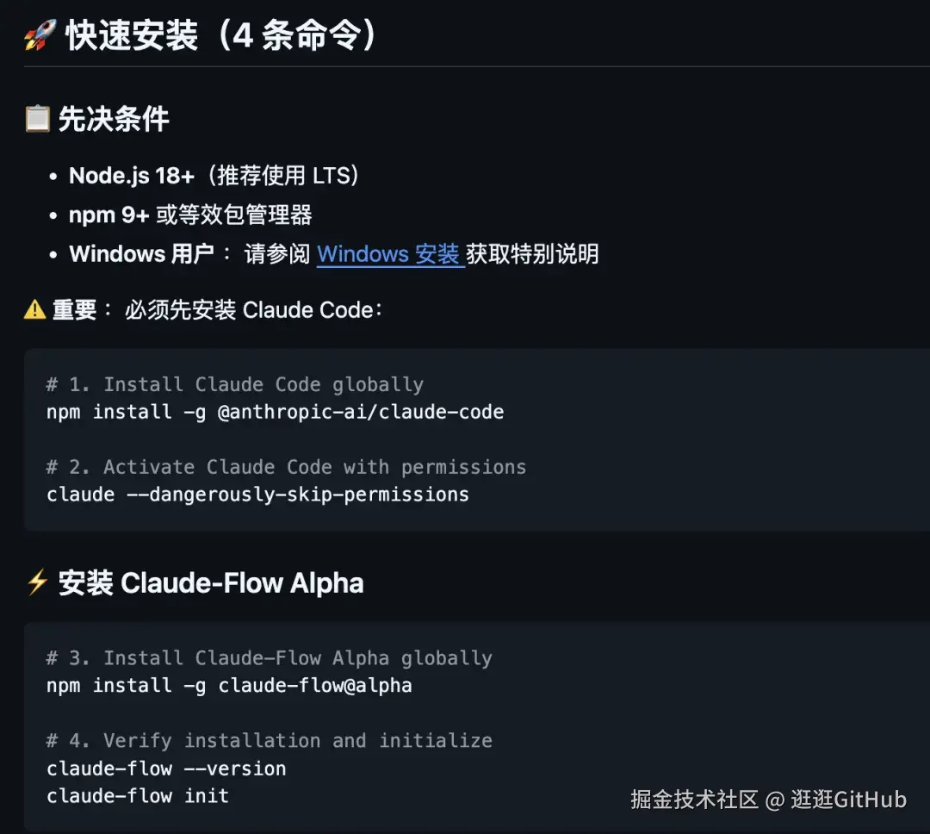Click the 安装 Claude-Flow Alpha heading
Screen dimensions: 930x834
pos(211,583)
